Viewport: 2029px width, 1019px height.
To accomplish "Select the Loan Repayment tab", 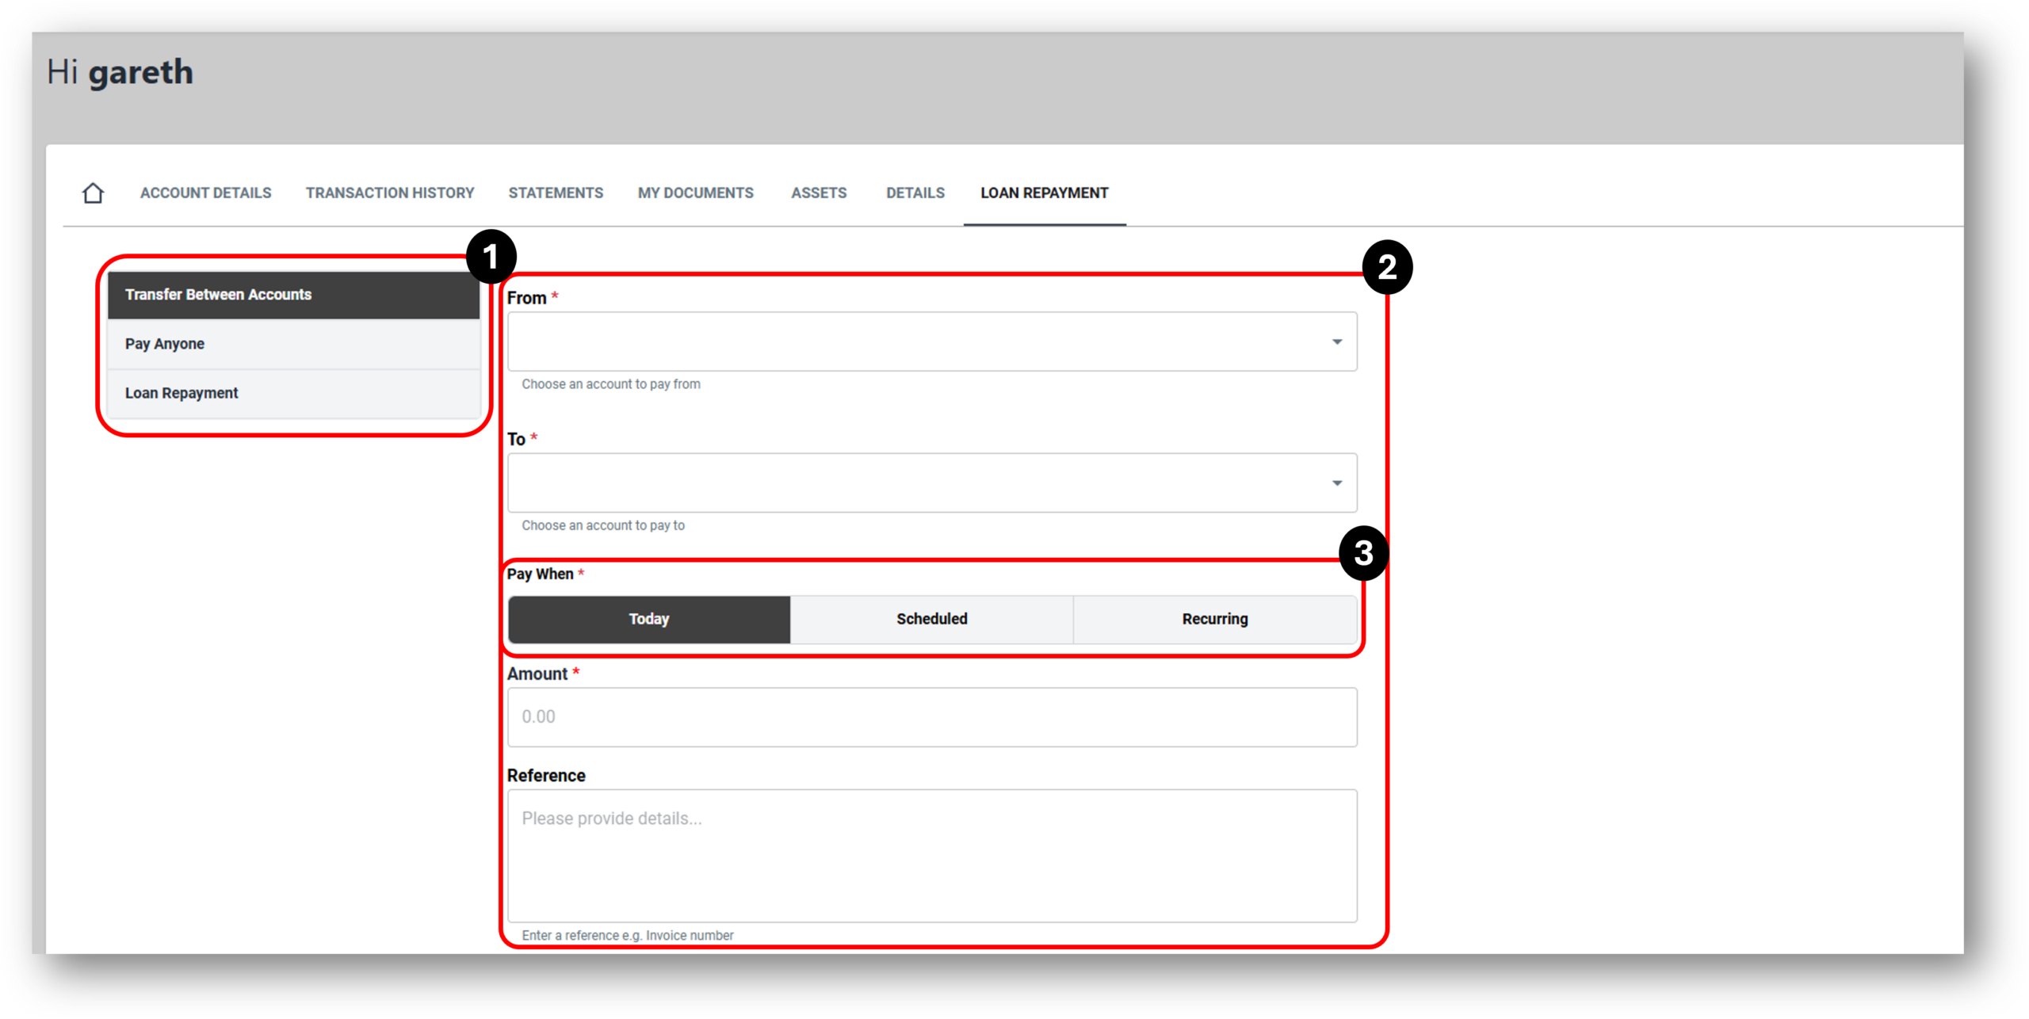I will (x=1043, y=193).
